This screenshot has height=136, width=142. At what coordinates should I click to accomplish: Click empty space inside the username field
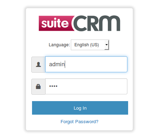(96, 64)
